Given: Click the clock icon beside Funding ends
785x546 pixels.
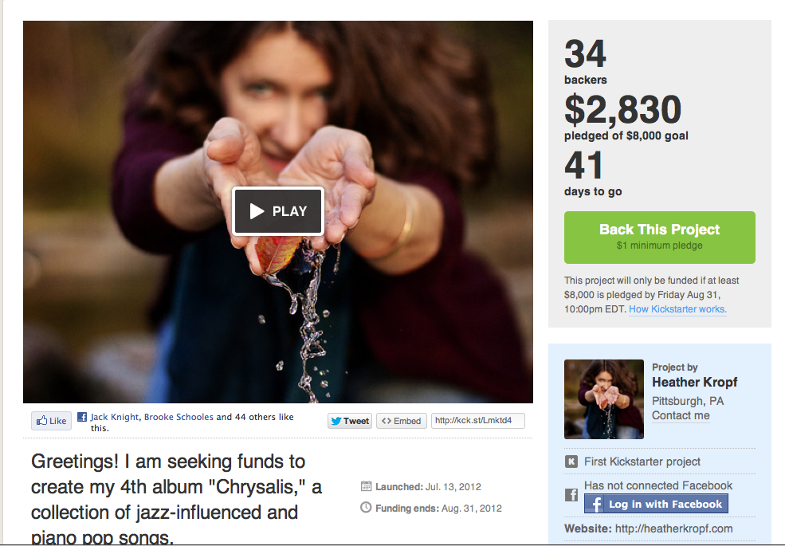Looking at the screenshot, I should click(x=366, y=508).
